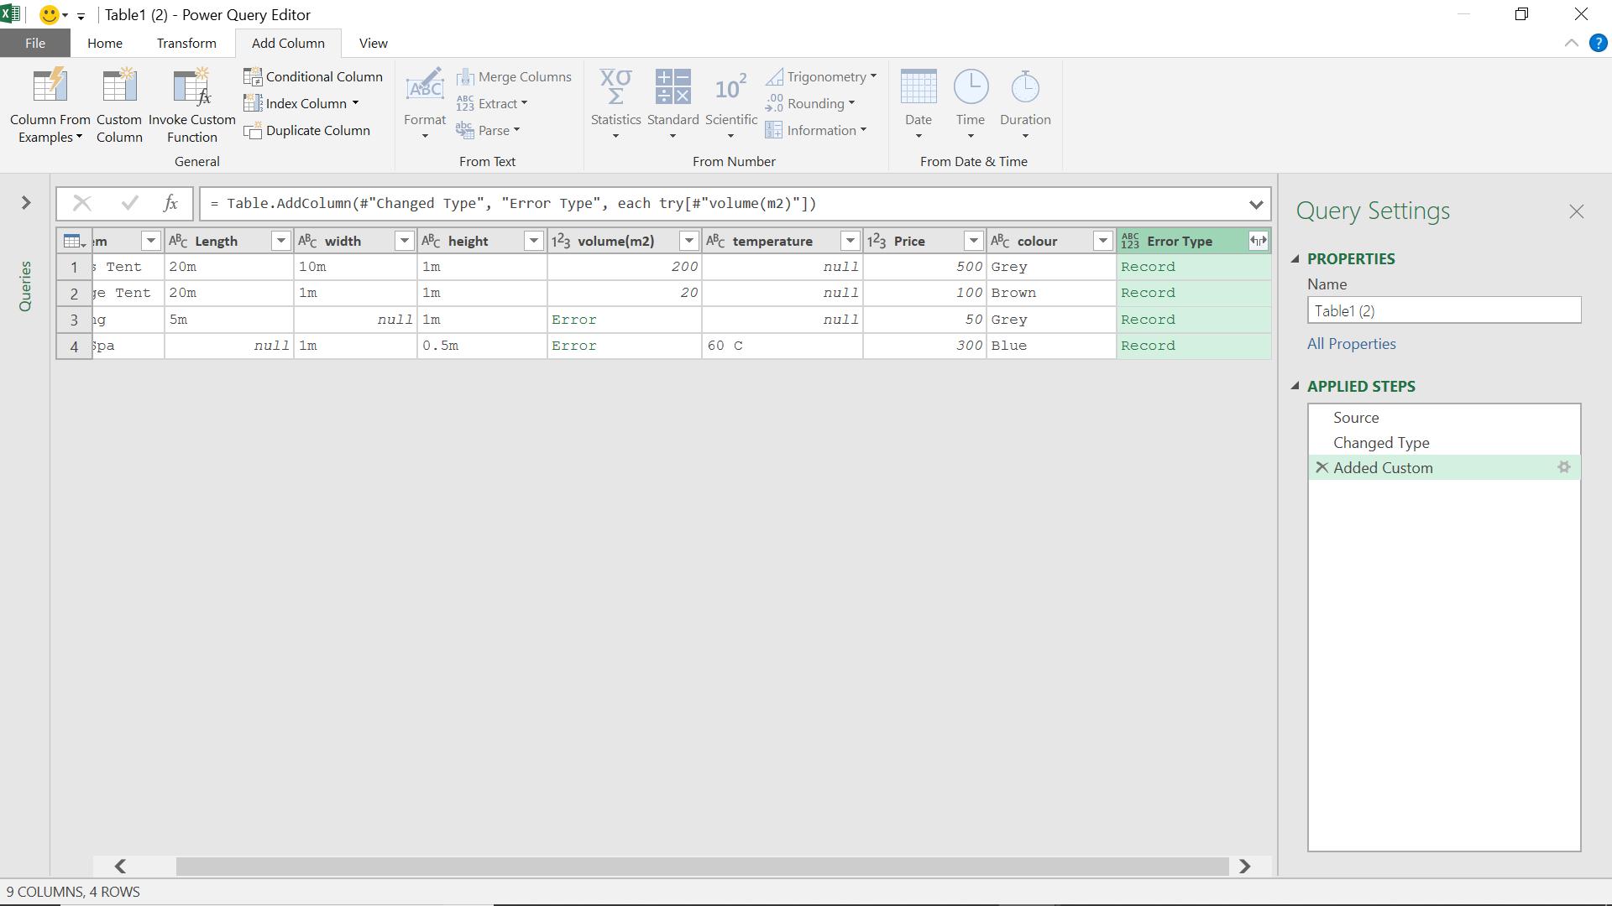This screenshot has height=906, width=1612.
Task: Click volume(m2) column data type icon
Action: [x=561, y=242]
